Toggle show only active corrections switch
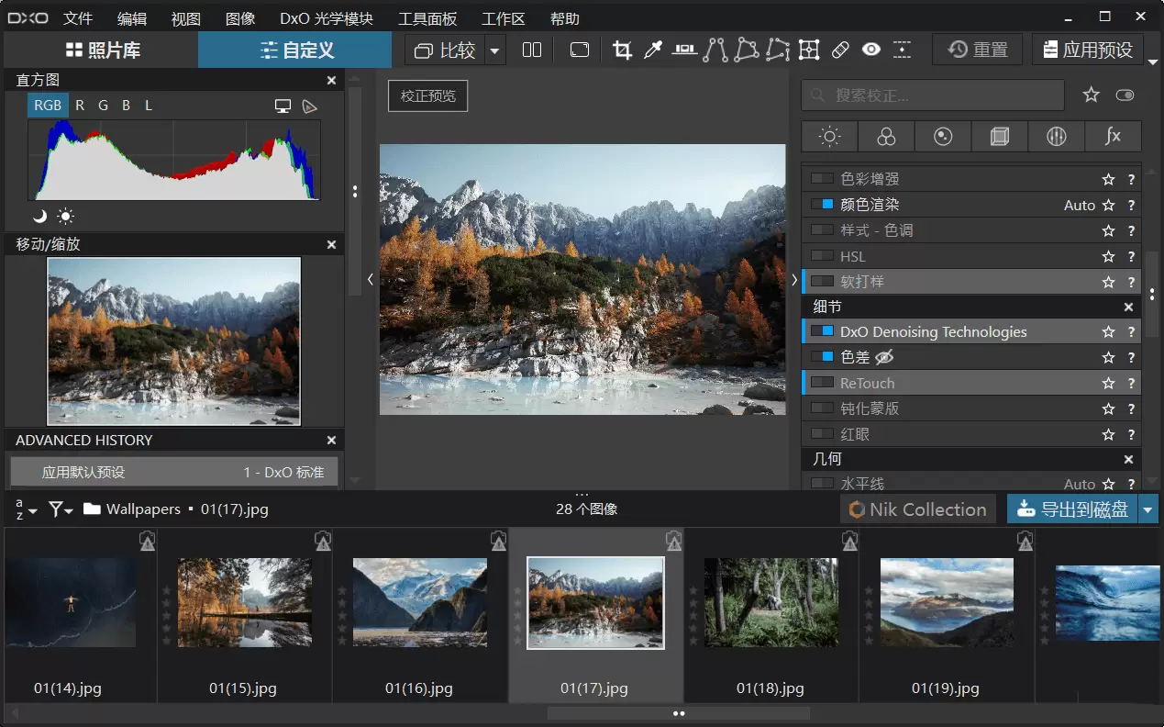The image size is (1164, 727). [1125, 95]
